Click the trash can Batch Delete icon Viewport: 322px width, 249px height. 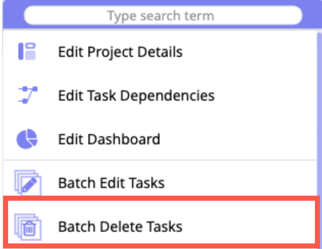pos(27,226)
